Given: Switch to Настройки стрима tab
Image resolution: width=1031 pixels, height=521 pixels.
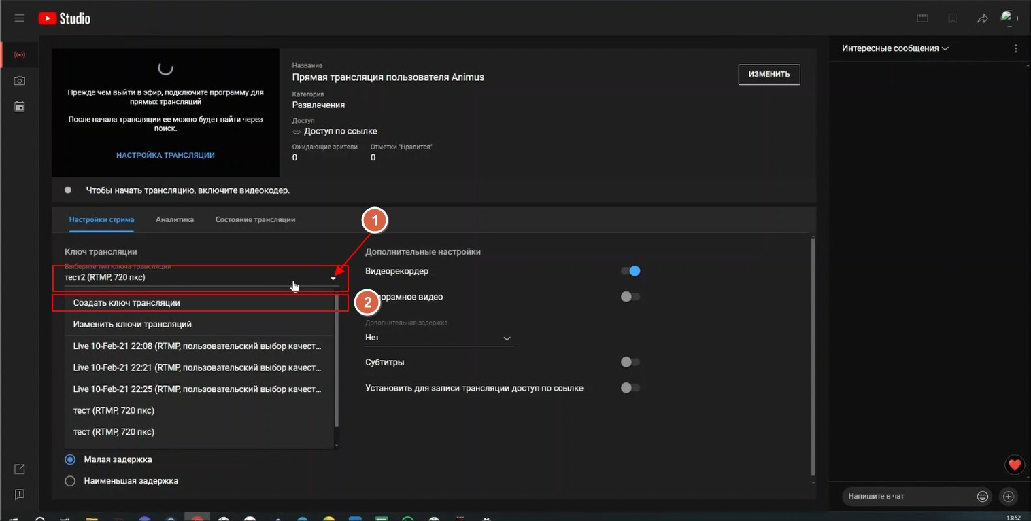Looking at the screenshot, I should click(x=101, y=220).
